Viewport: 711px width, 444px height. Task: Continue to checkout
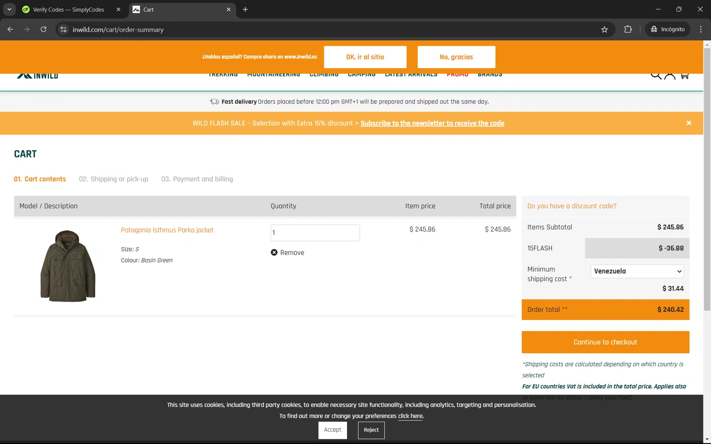click(605, 342)
